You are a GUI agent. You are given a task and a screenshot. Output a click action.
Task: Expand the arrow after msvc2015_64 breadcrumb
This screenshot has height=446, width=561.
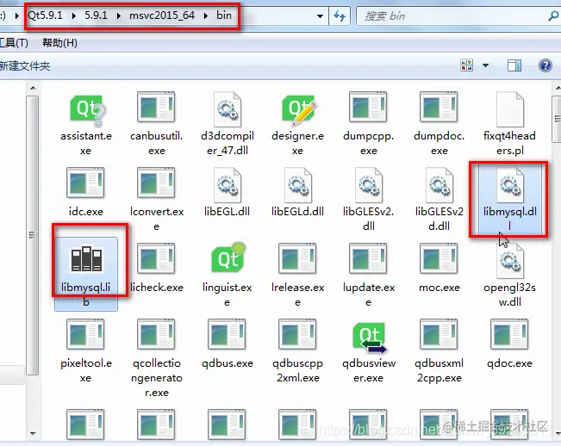[206, 15]
